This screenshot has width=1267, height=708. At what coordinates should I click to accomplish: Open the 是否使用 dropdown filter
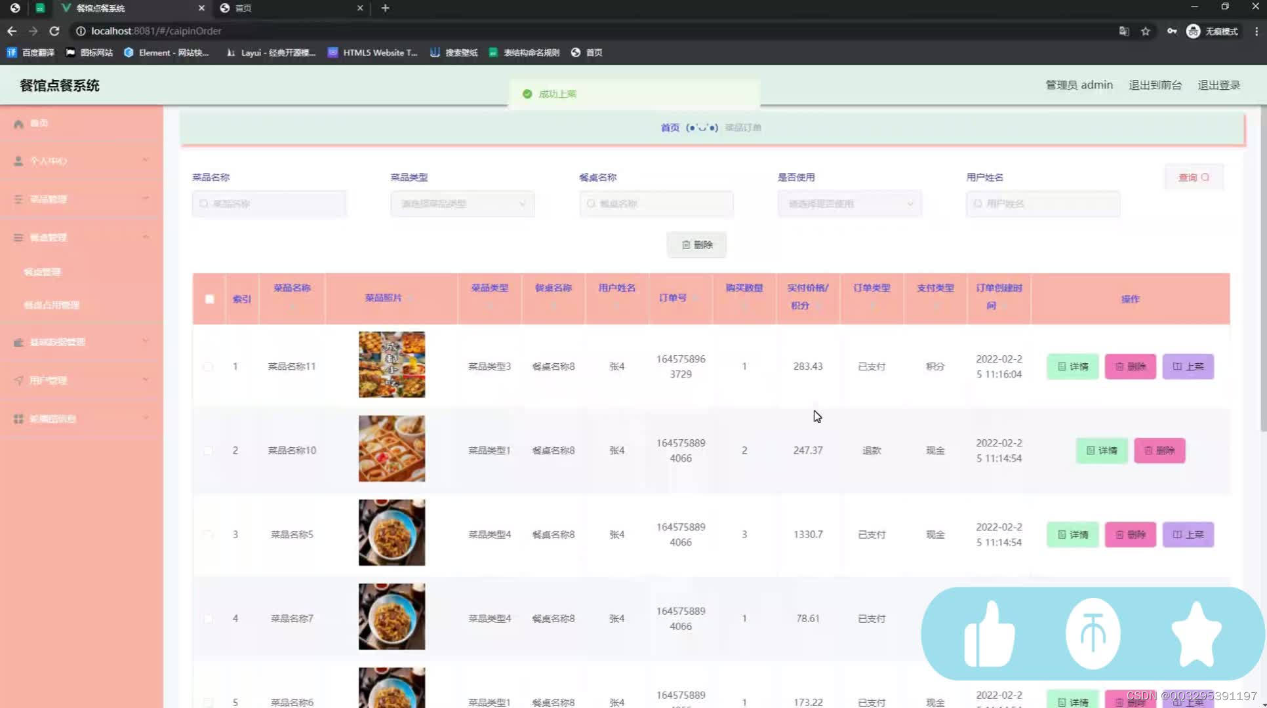[849, 204]
